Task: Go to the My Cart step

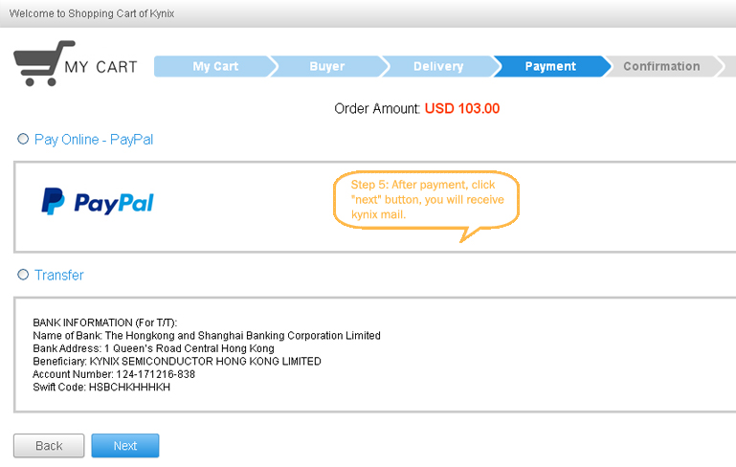Action: tap(214, 66)
